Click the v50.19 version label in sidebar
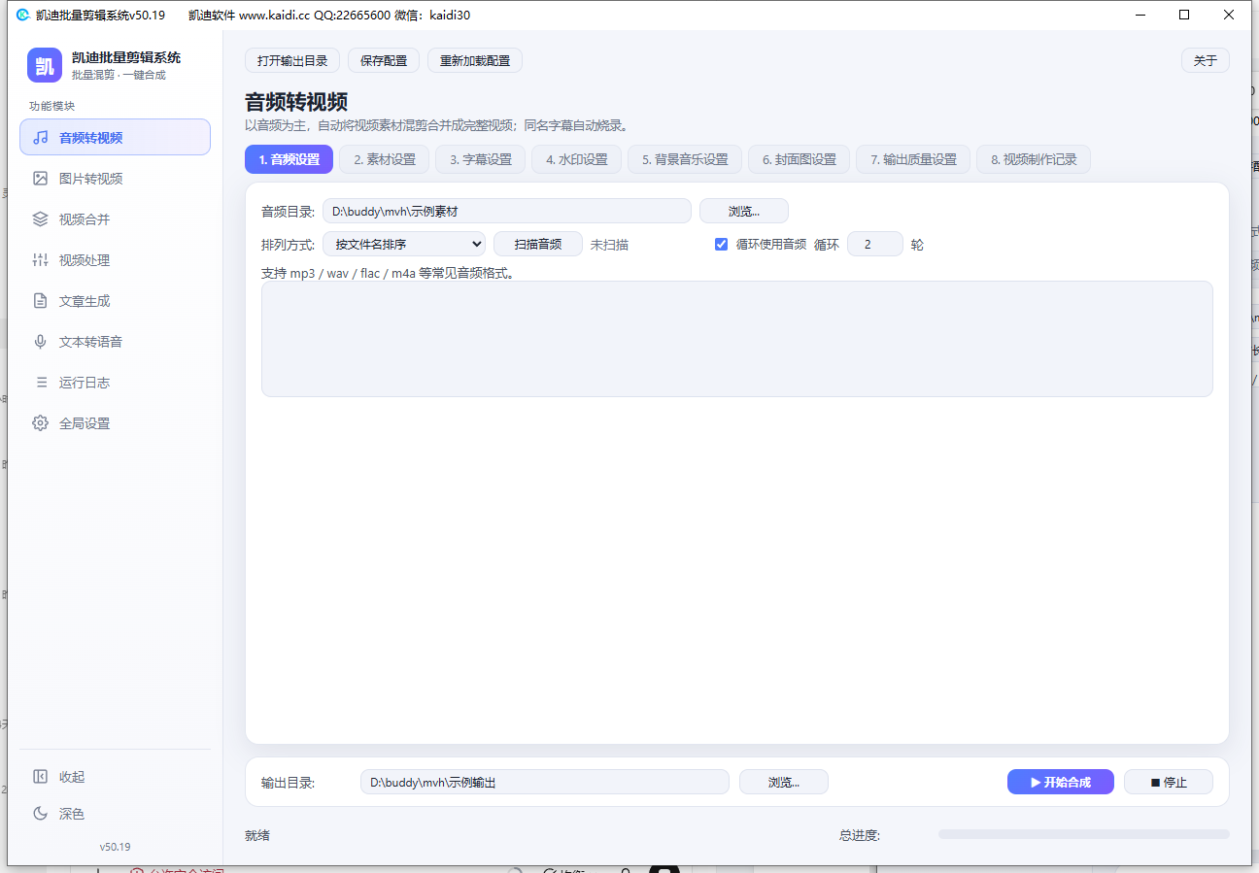This screenshot has height=873, width=1259. (115, 847)
